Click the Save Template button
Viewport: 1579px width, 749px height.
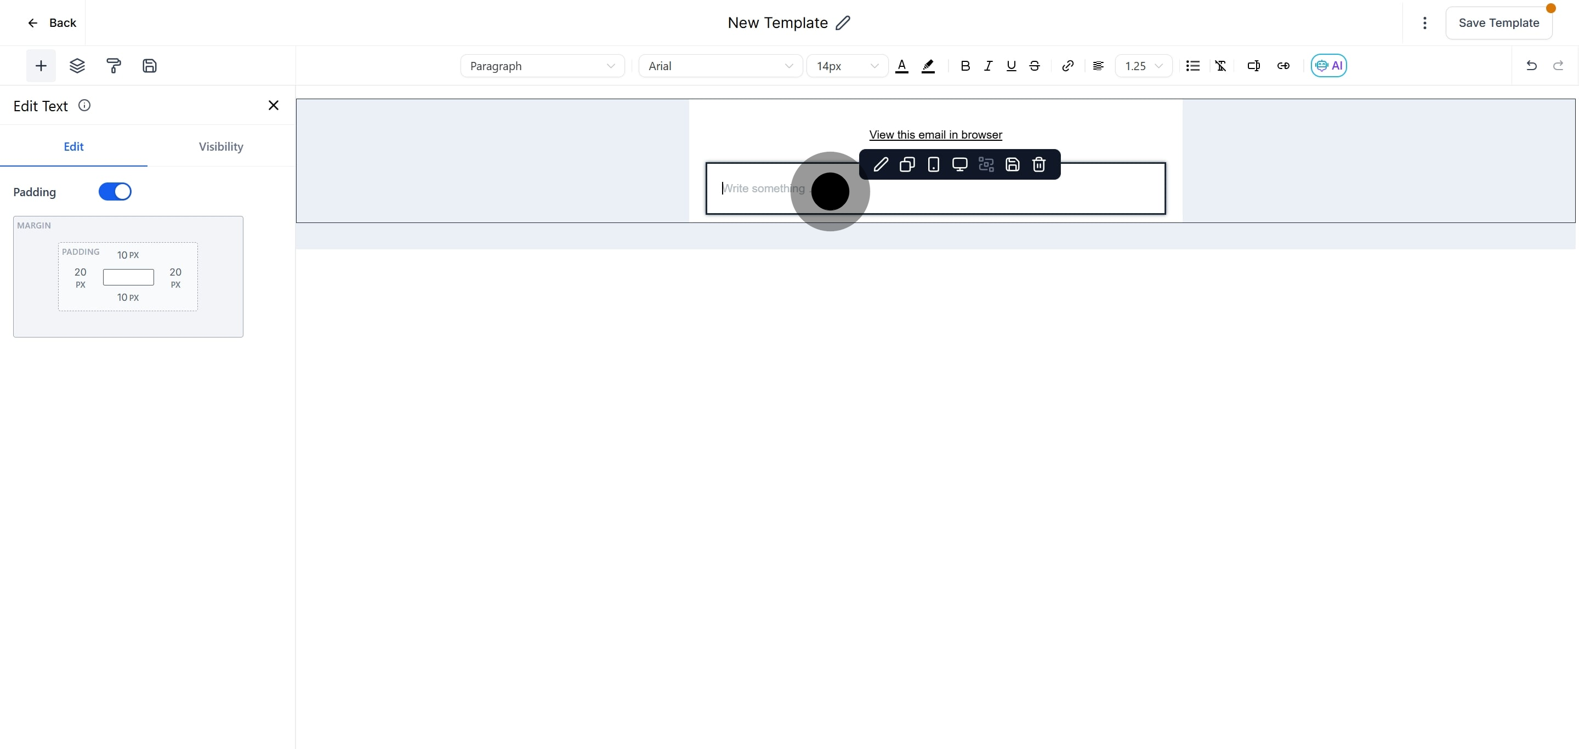point(1499,22)
